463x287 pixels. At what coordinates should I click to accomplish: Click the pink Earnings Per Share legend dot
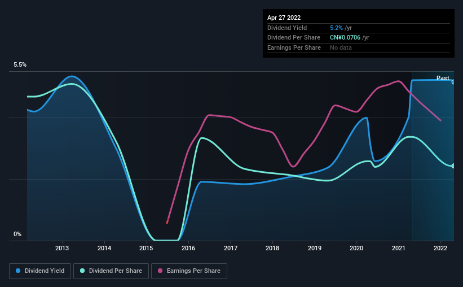(160, 271)
